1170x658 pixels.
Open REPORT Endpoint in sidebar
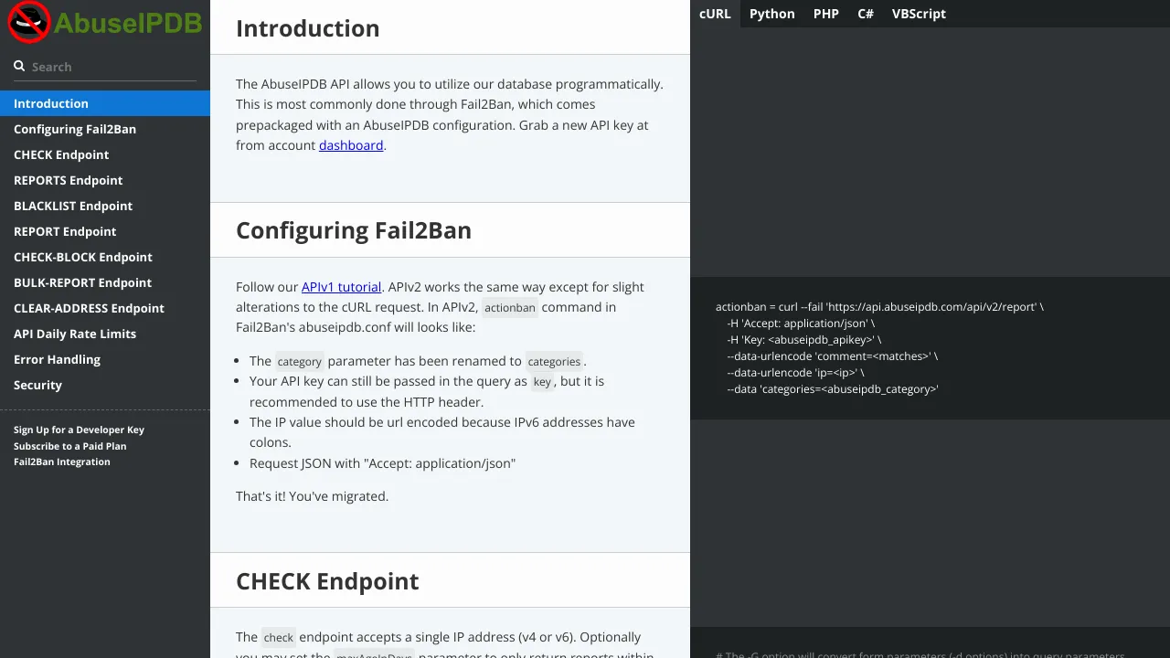105,231
